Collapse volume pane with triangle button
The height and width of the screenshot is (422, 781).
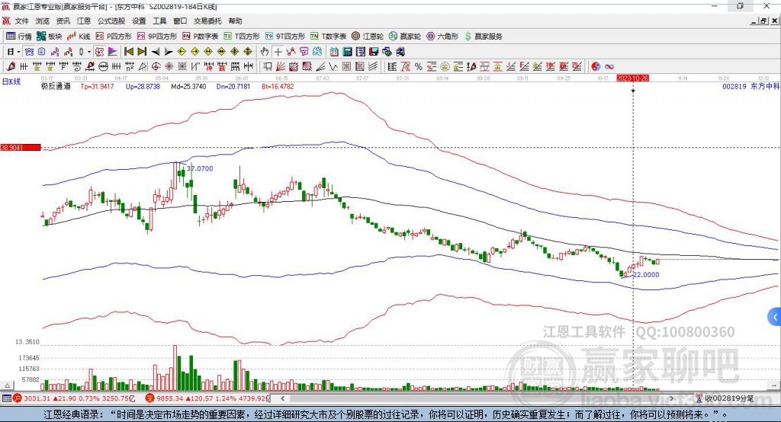(7, 385)
